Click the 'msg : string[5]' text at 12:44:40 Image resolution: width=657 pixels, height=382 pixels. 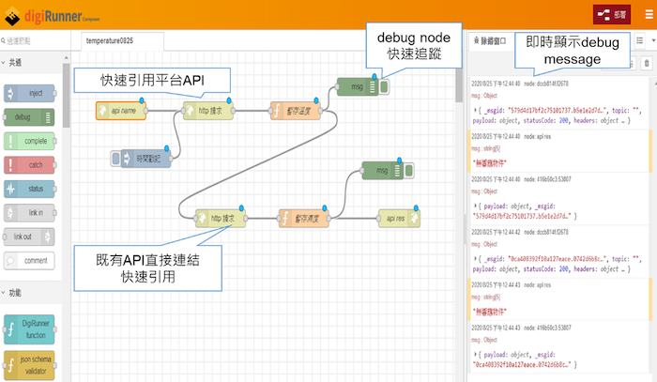485,148
